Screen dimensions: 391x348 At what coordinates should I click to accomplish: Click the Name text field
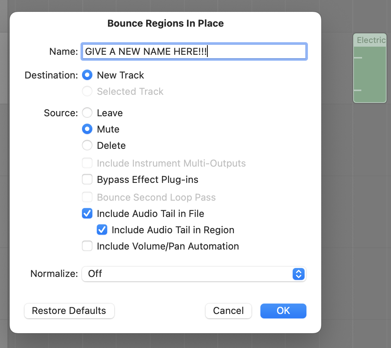[x=194, y=51]
